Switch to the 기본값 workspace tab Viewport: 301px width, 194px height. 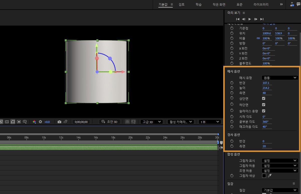coord(163,5)
